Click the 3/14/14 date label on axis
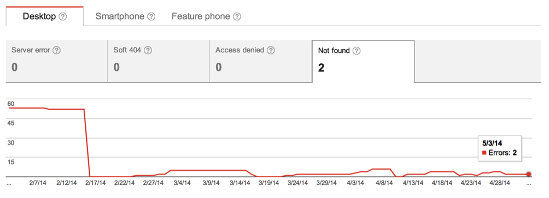 (x=240, y=183)
